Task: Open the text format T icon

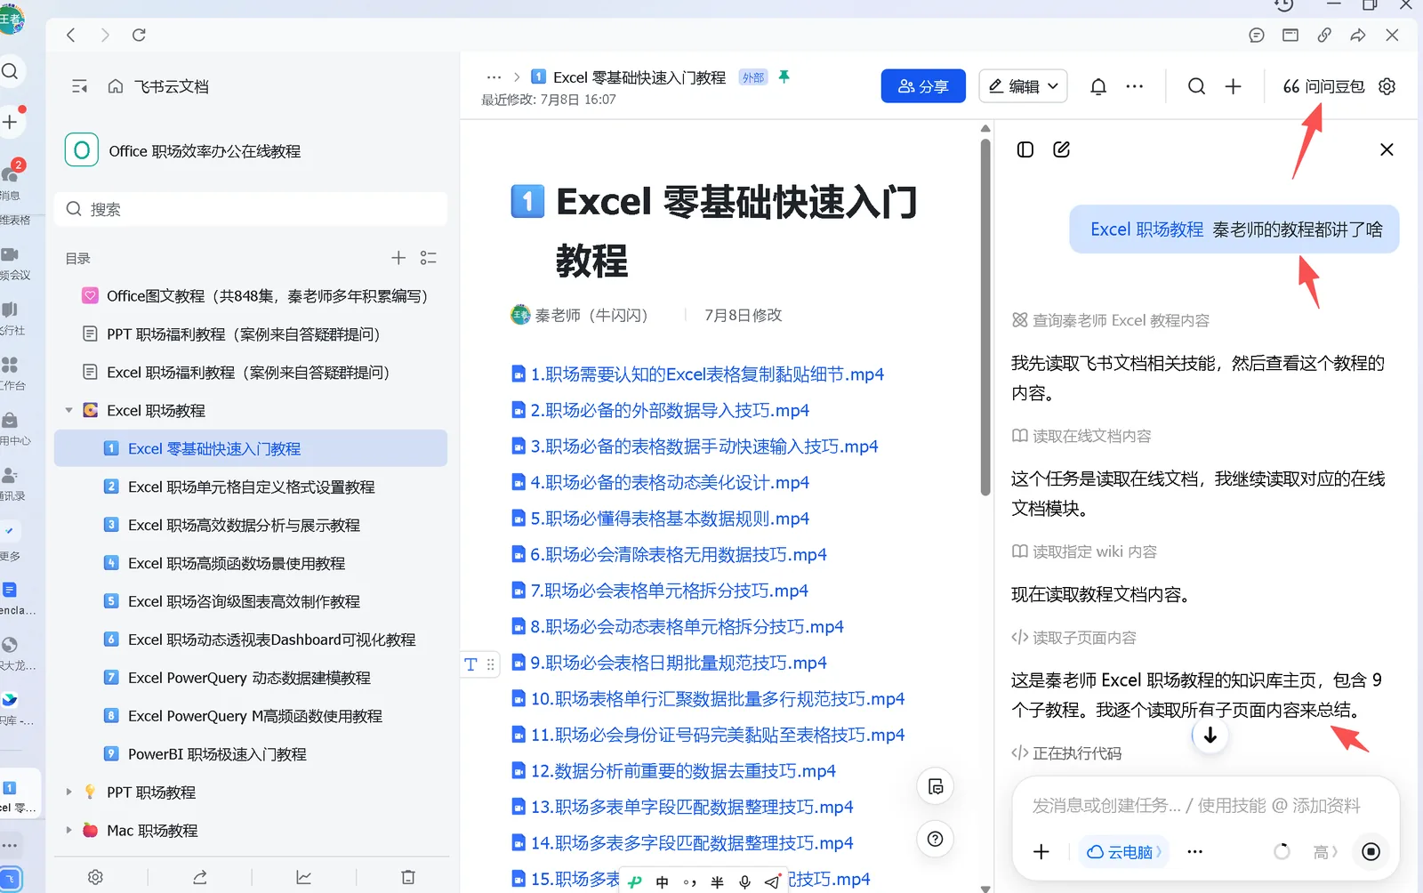Action: (470, 664)
